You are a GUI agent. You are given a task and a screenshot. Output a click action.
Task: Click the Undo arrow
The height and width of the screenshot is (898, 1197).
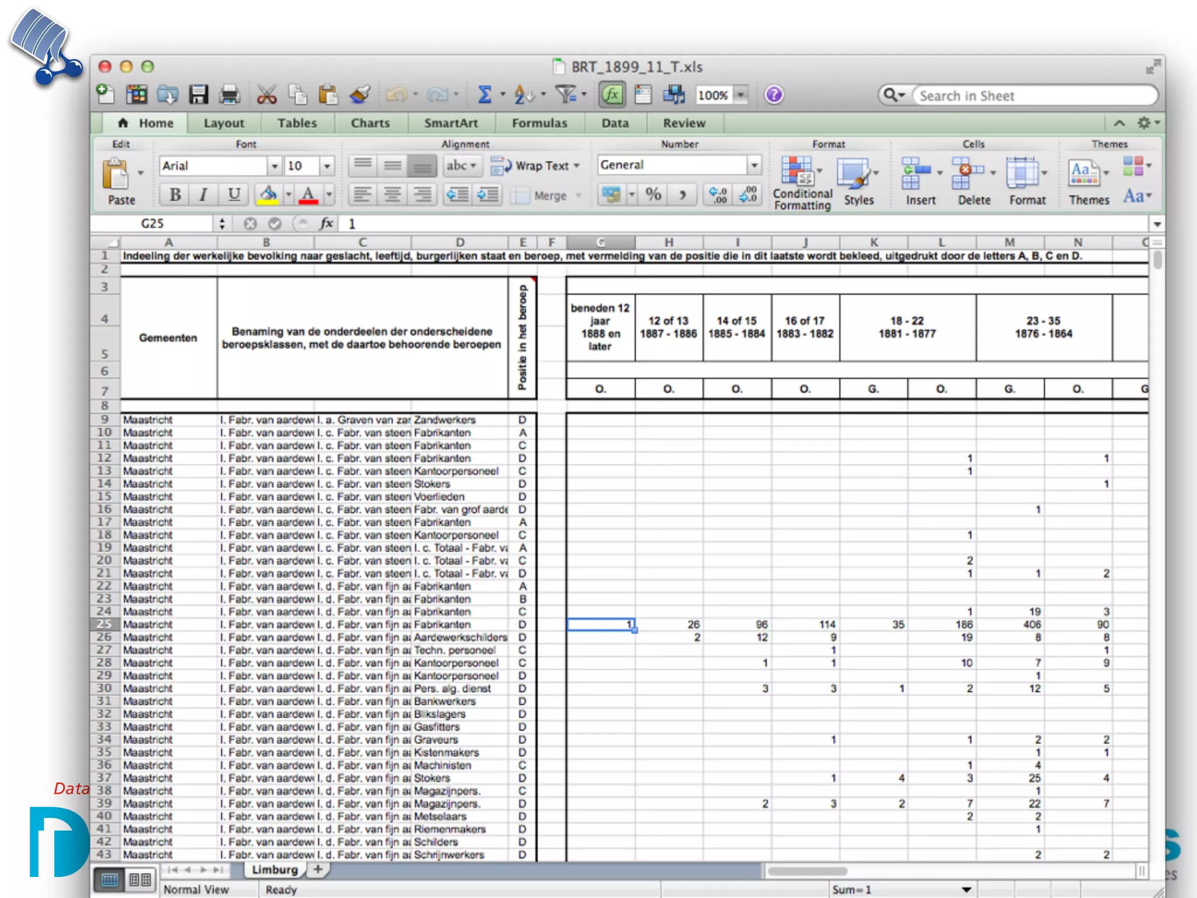point(397,94)
